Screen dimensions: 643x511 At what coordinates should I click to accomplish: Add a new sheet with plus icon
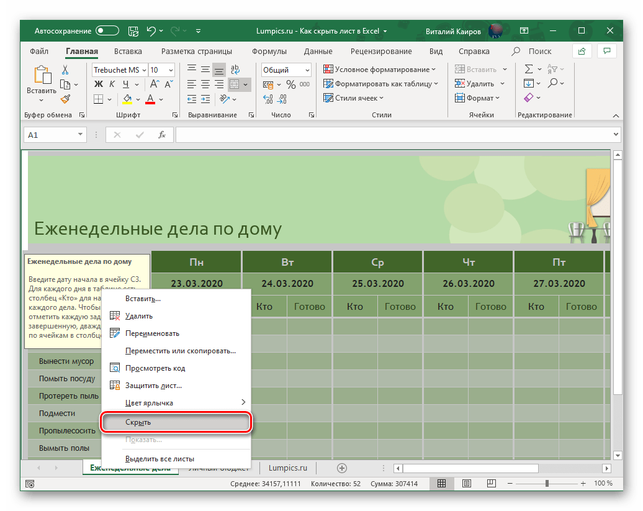click(341, 468)
